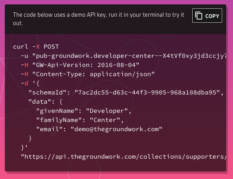Click the familyName "Center" line
Screen dimensions: 233x179
(80, 120)
